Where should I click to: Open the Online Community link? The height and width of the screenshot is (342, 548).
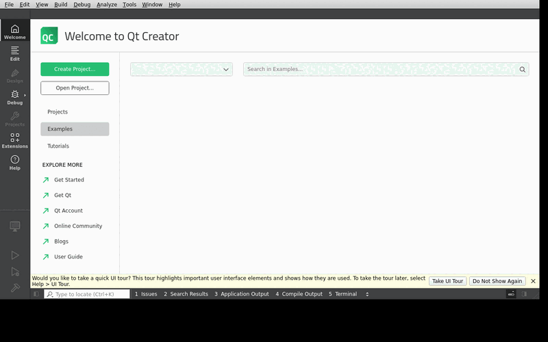[x=78, y=226]
